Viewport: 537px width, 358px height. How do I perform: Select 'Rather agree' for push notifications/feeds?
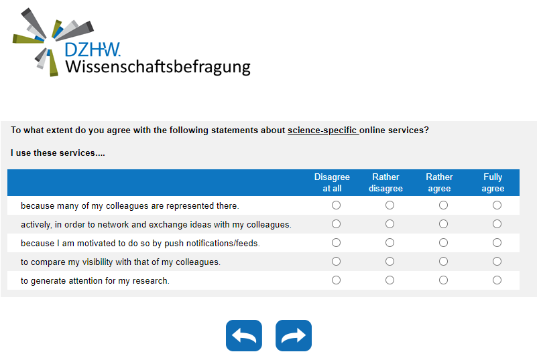tap(443, 243)
